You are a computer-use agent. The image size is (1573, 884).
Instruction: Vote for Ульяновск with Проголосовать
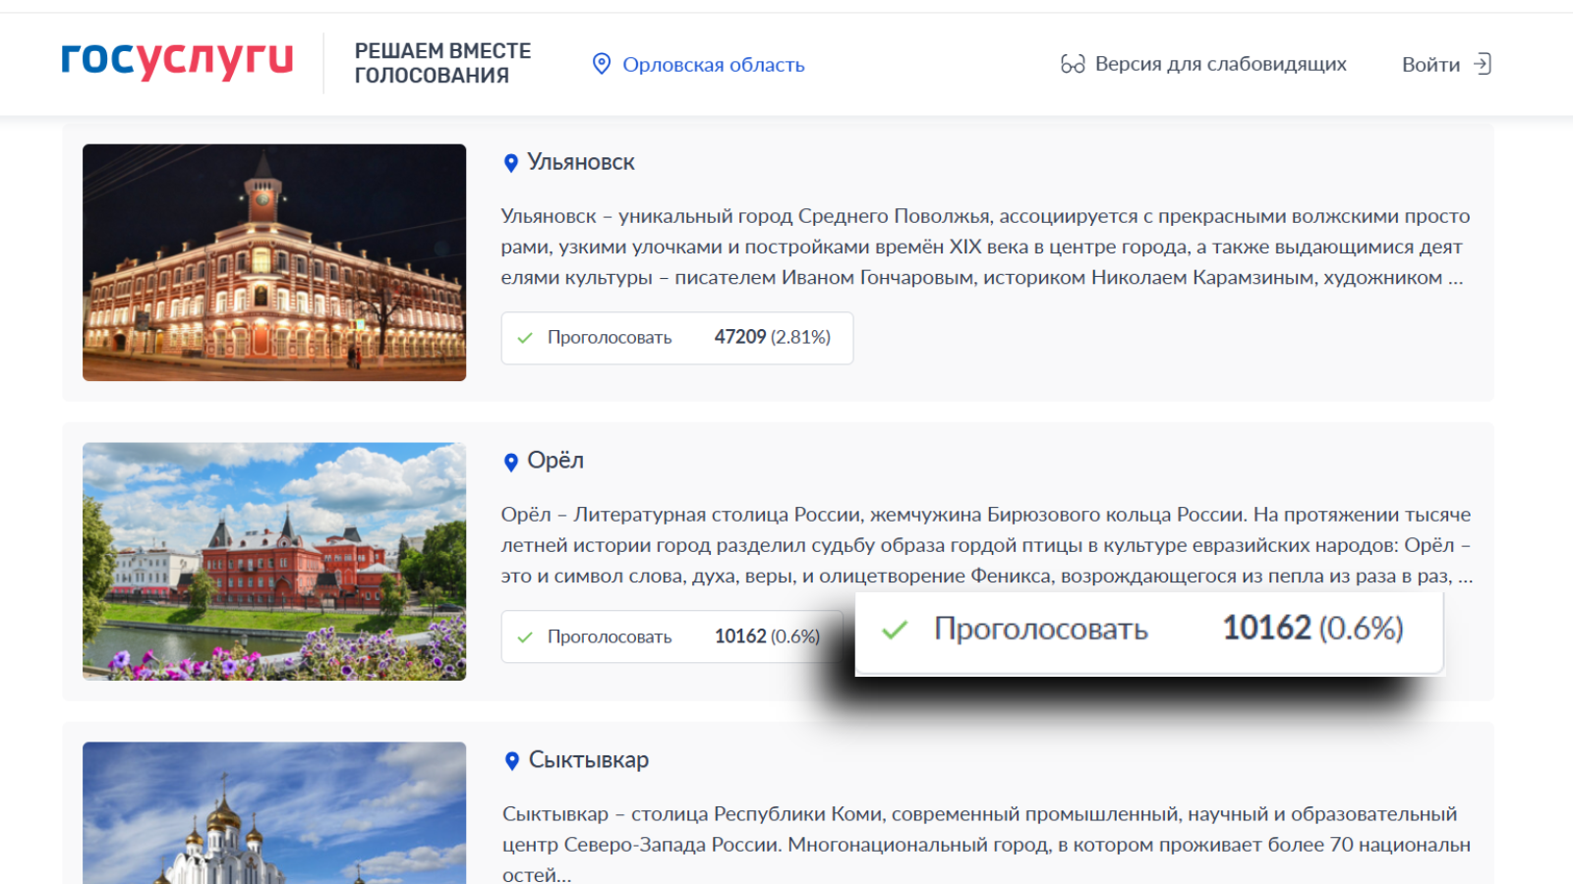pyautogui.click(x=610, y=338)
